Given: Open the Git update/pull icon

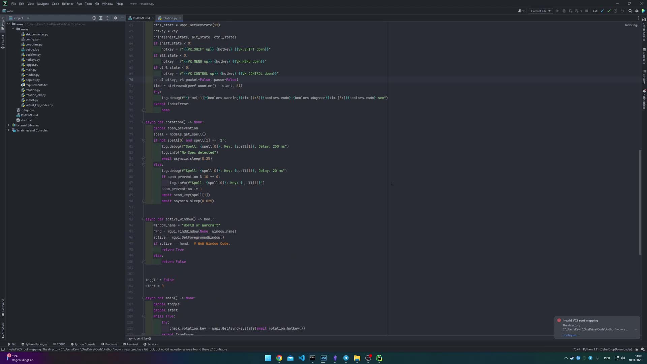Looking at the screenshot, I should tap(602, 11).
